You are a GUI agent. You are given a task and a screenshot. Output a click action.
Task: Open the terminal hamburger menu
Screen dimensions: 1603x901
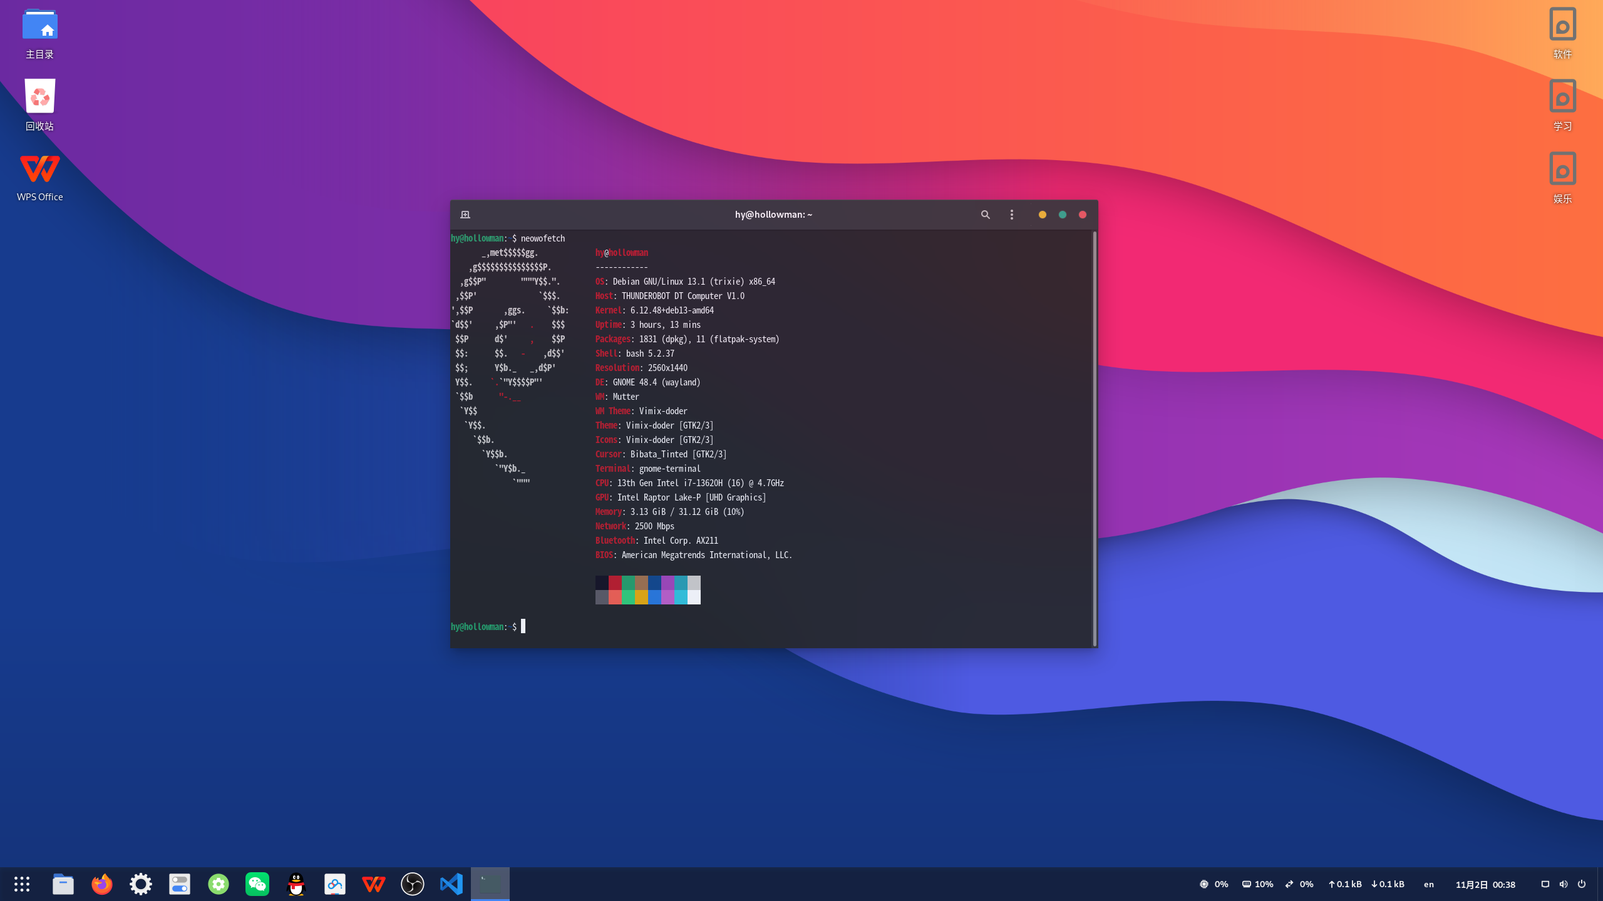(x=1011, y=214)
